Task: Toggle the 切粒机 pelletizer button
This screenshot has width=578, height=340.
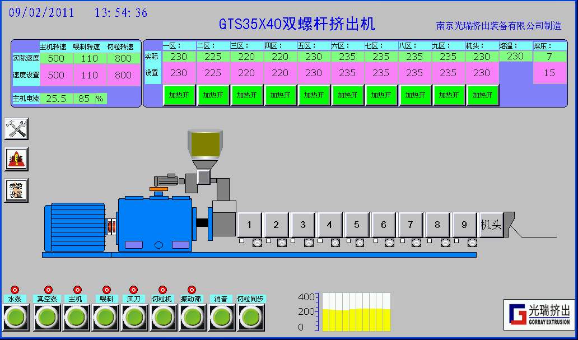Action: [163, 318]
